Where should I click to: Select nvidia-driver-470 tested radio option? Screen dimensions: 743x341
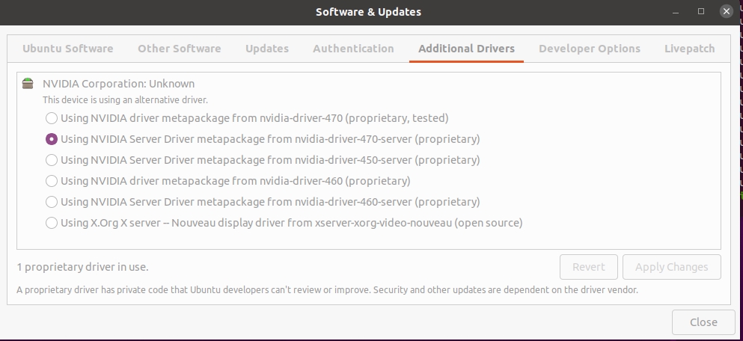tap(52, 118)
